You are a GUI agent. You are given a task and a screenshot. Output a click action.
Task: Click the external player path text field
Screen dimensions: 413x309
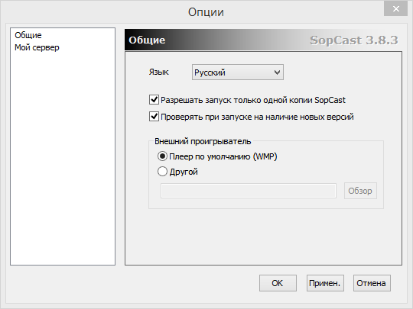coord(249,191)
